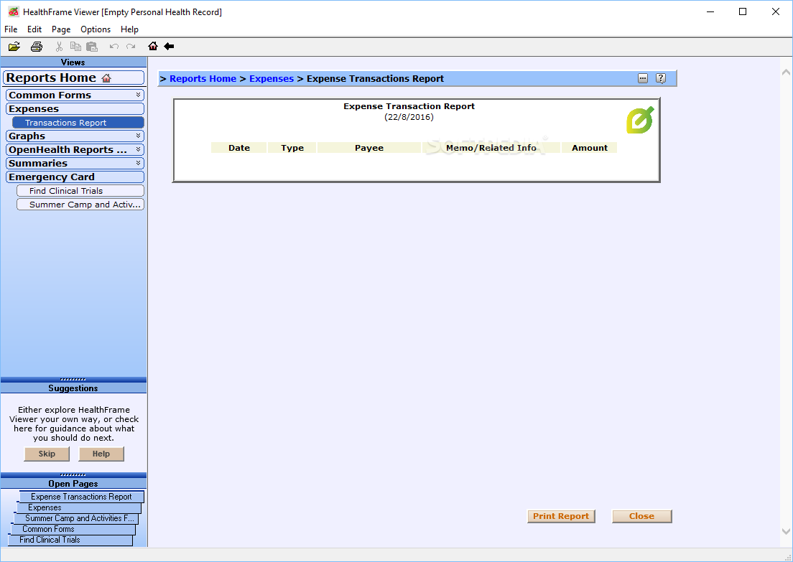This screenshot has height=562, width=793.
Task: Click the Open Pages panel splitter handle
Action: tap(73, 474)
